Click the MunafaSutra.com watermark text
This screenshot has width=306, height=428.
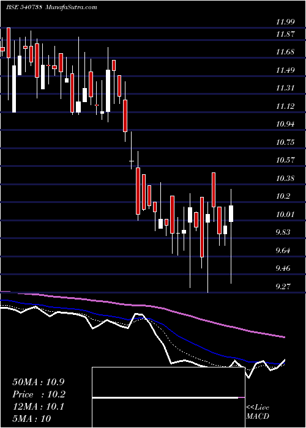point(71,7)
